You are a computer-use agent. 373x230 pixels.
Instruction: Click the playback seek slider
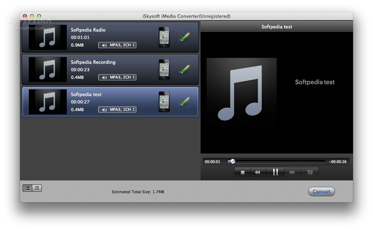coord(276,162)
